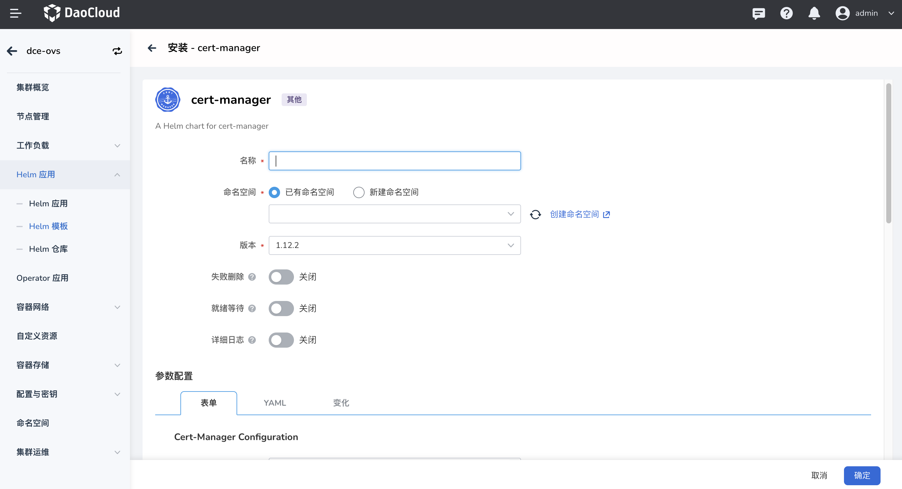Click help icon next to 失败删除
Image resolution: width=902 pixels, height=489 pixels.
[252, 277]
